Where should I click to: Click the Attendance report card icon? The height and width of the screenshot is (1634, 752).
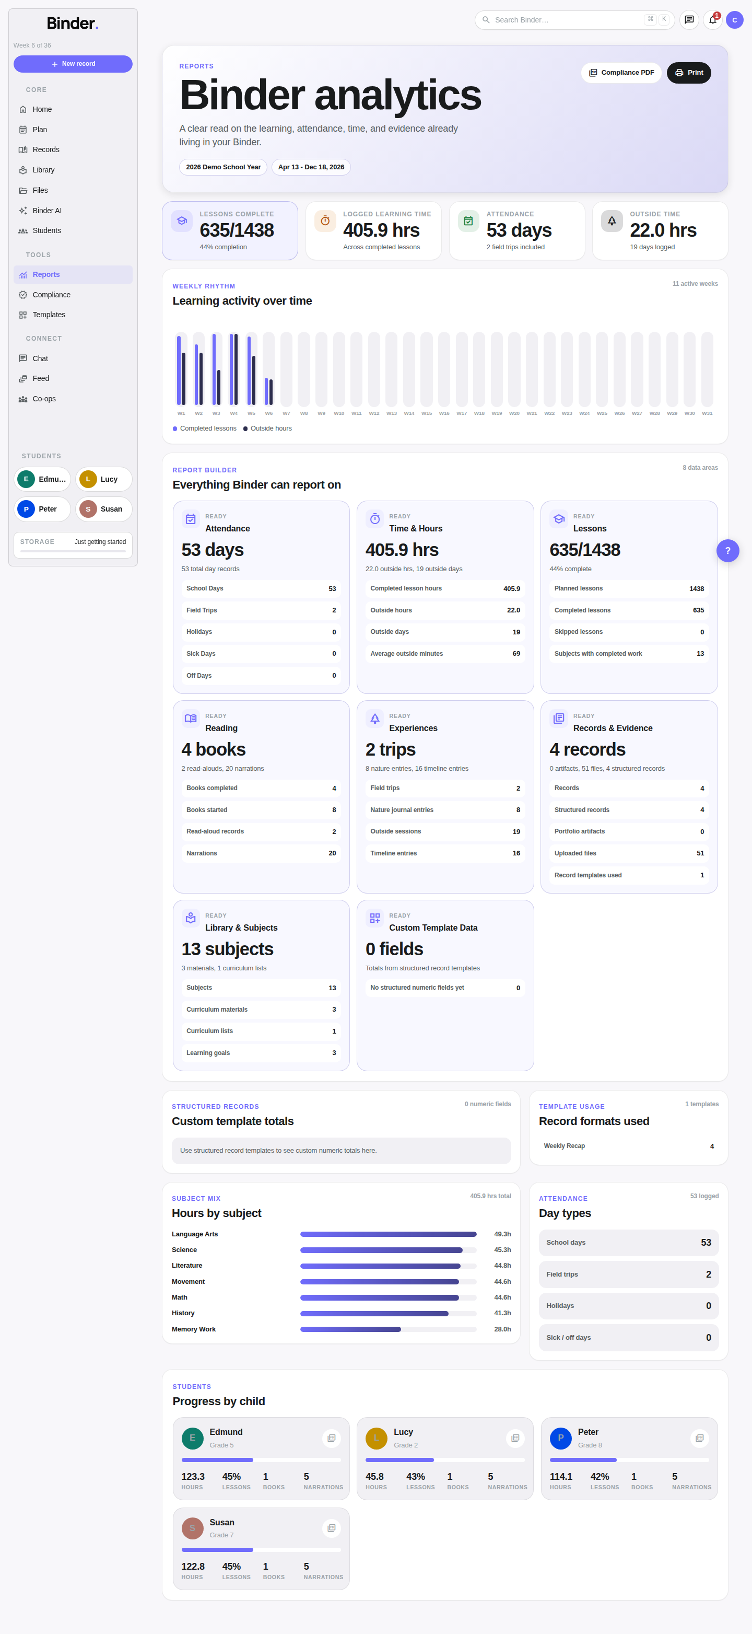click(x=191, y=519)
